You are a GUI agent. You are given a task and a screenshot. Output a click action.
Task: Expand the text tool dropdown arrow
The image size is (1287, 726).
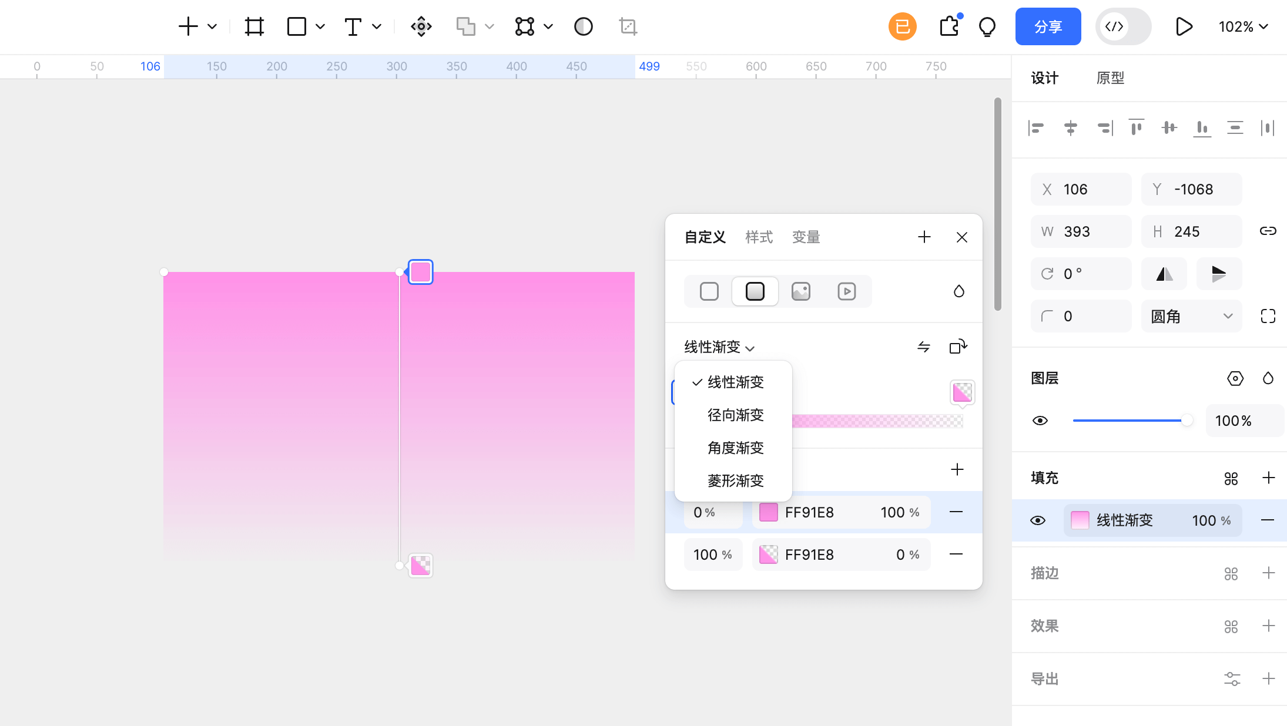[377, 26]
